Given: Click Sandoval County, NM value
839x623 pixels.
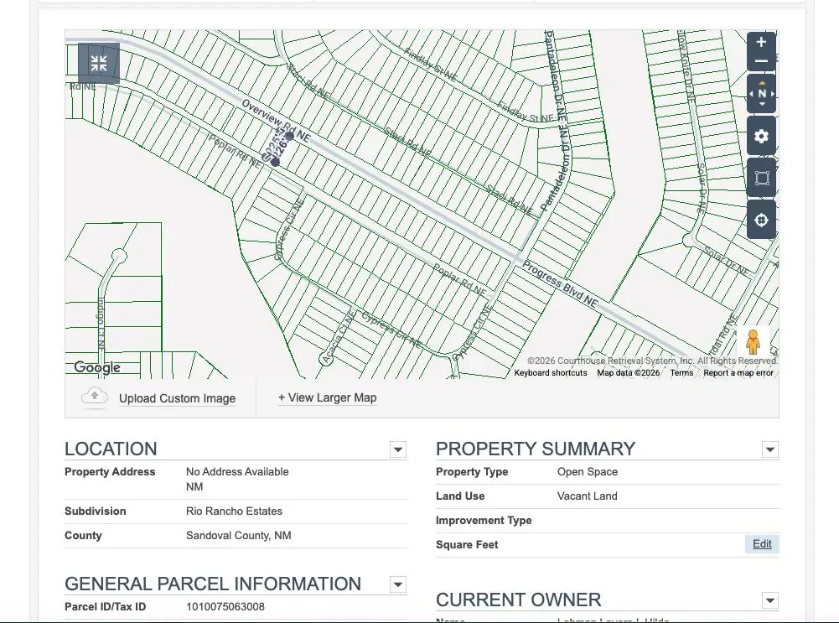Looking at the screenshot, I should click(239, 535).
